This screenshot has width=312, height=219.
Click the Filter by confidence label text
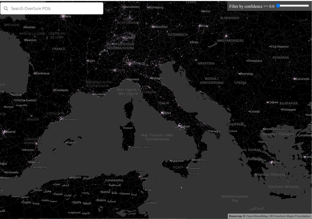click(252, 6)
